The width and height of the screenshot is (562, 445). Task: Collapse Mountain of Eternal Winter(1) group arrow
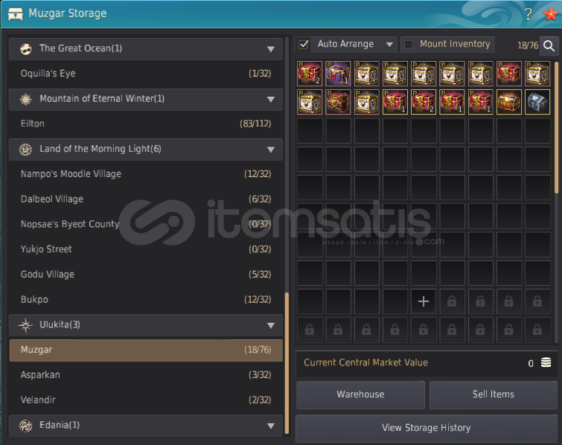pyautogui.click(x=271, y=99)
